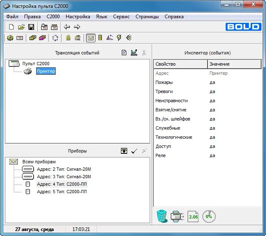Open the Страницы menu

147,17
